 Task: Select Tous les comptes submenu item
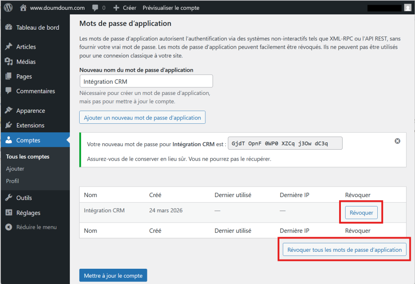pyautogui.click(x=28, y=156)
